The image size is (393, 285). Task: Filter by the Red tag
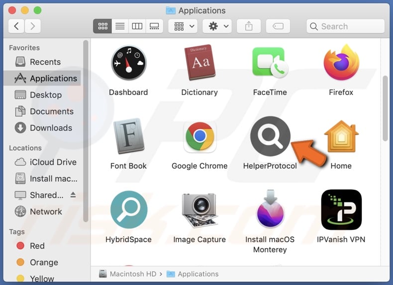click(x=42, y=246)
